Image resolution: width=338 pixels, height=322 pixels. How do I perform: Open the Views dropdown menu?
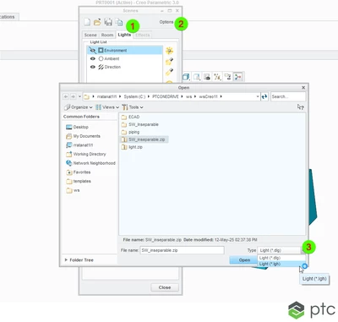(x=107, y=107)
